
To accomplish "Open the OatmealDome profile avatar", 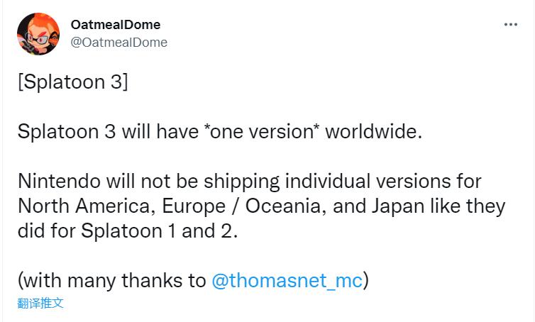I will point(38,34).
